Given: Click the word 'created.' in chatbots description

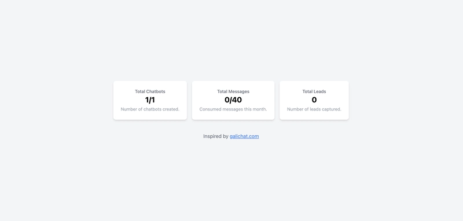Looking at the screenshot, I should pos(171,109).
